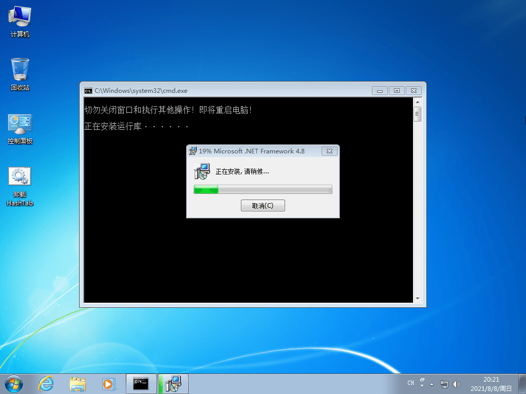The image size is (526, 394).
Task: Click the network icon in system tray
Action: 444,383
